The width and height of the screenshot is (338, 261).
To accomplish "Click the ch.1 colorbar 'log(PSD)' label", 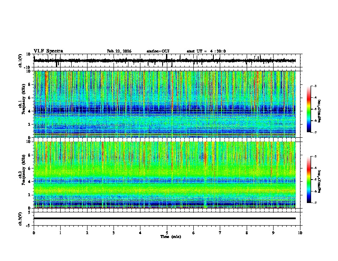I will 320,111.
